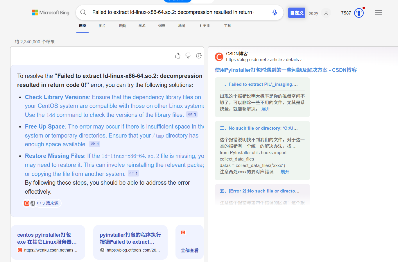
Task: Open citation 1 after Restore Missing Files
Action: click(x=134, y=173)
